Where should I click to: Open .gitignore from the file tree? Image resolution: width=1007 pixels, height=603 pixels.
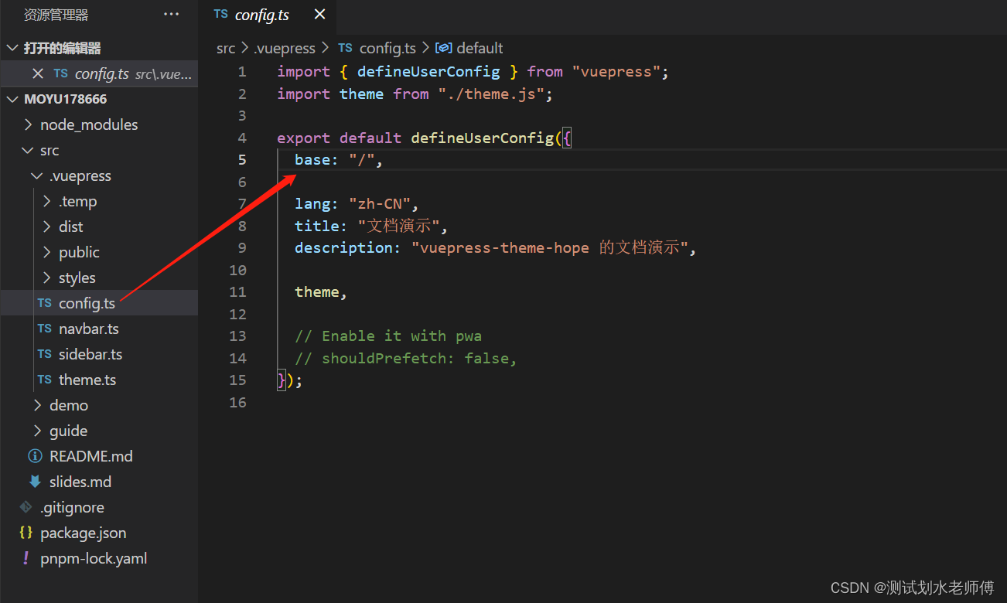click(99, 507)
